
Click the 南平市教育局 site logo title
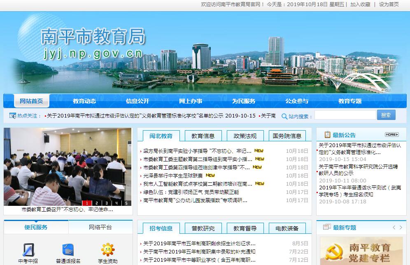tap(93, 36)
